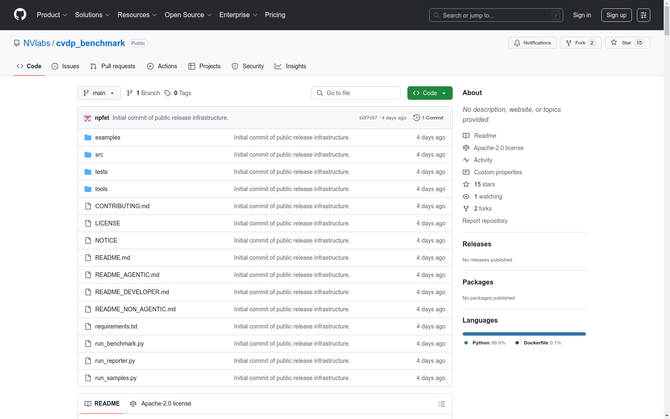Open the NVlabs organization link

(37, 43)
